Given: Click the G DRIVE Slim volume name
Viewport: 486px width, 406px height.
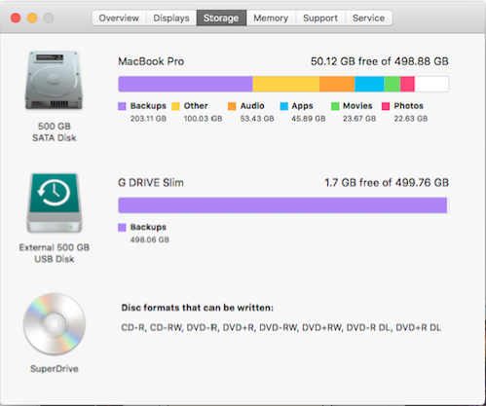Looking at the screenshot, I should 151,183.
